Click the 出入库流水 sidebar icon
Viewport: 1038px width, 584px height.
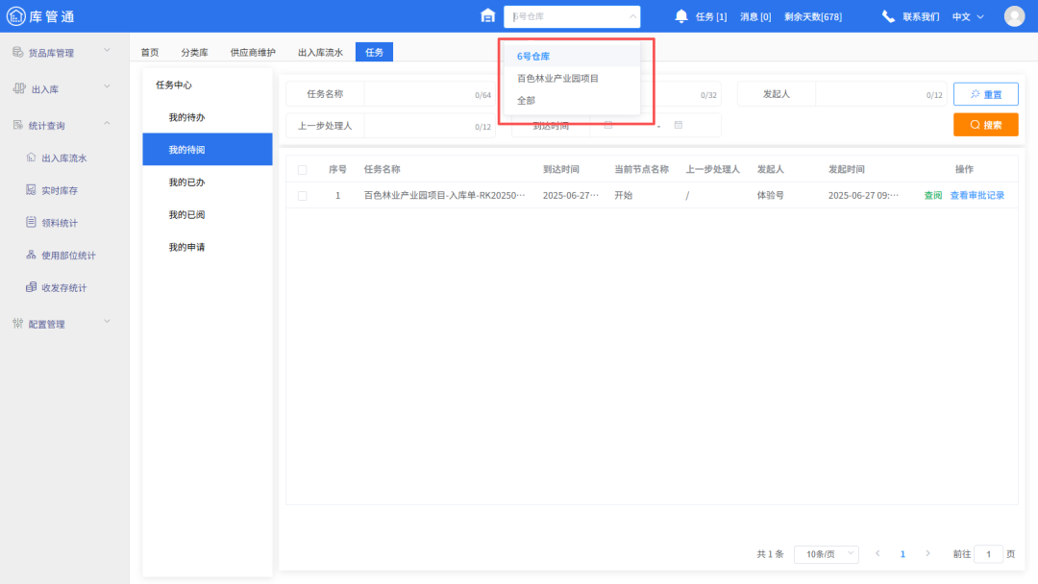tap(31, 158)
